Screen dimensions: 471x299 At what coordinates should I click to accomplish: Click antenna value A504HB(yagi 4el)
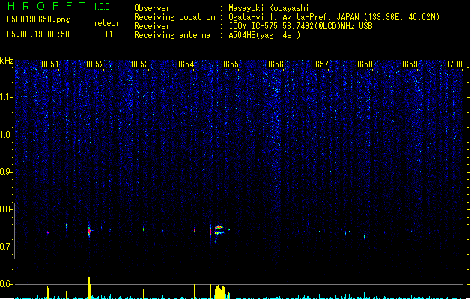(x=264, y=35)
